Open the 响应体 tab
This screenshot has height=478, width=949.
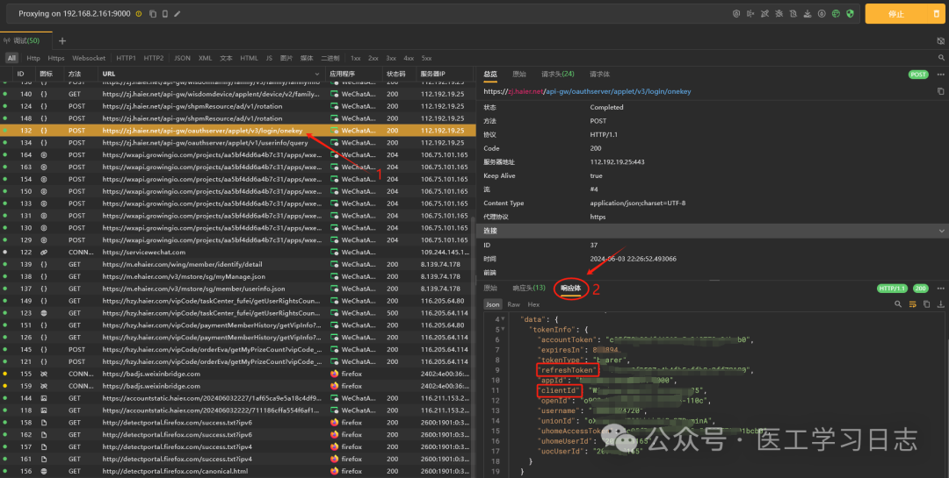[x=570, y=289]
